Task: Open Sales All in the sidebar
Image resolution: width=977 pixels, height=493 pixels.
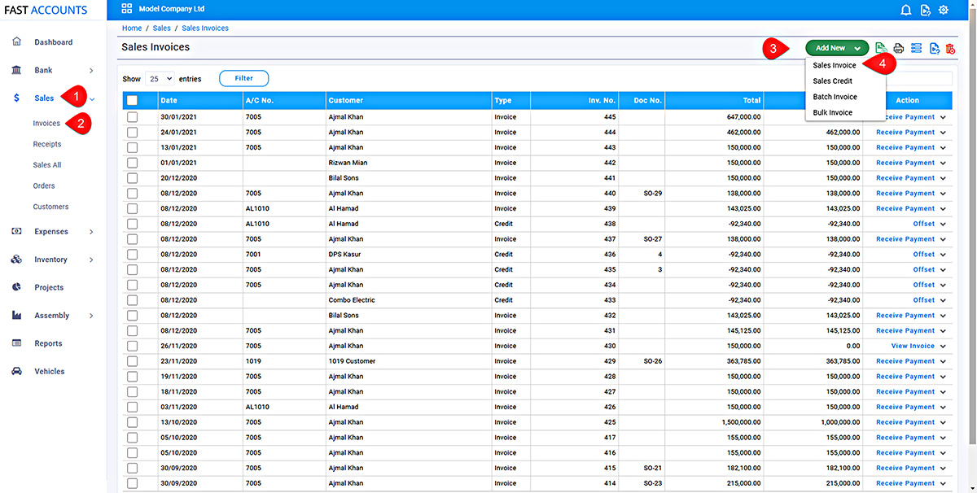Action: 47,164
